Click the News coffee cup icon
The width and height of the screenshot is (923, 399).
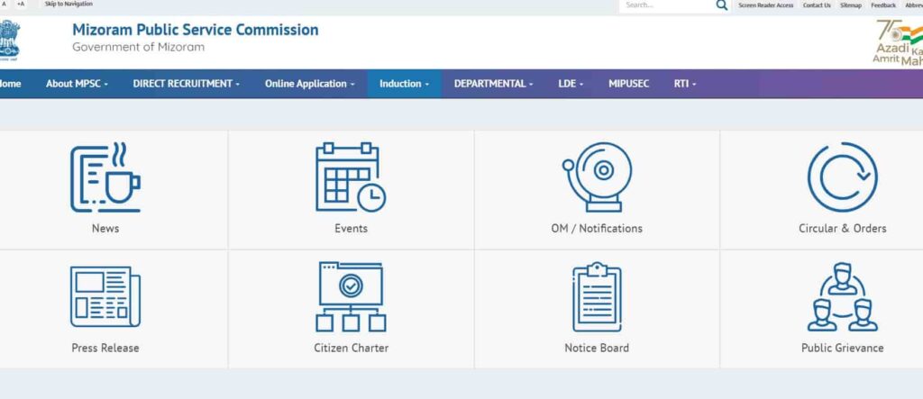point(105,177)
